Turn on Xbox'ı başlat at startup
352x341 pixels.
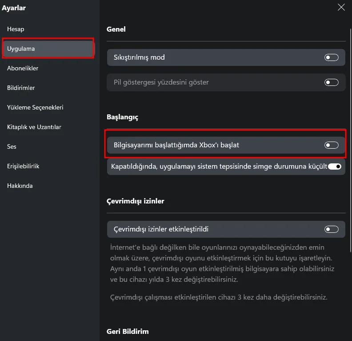click(x=332, y=145)
